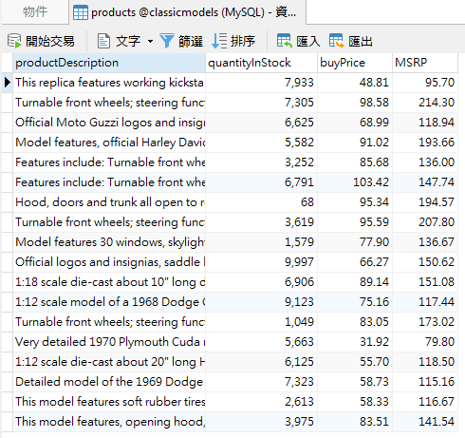Click MSRP cell 173.02
The image size is (465, 438).
425,322
